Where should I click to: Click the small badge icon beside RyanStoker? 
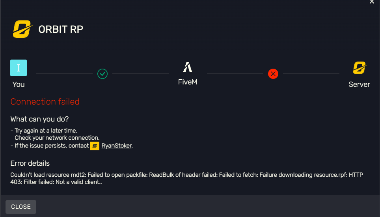(95, 146)
